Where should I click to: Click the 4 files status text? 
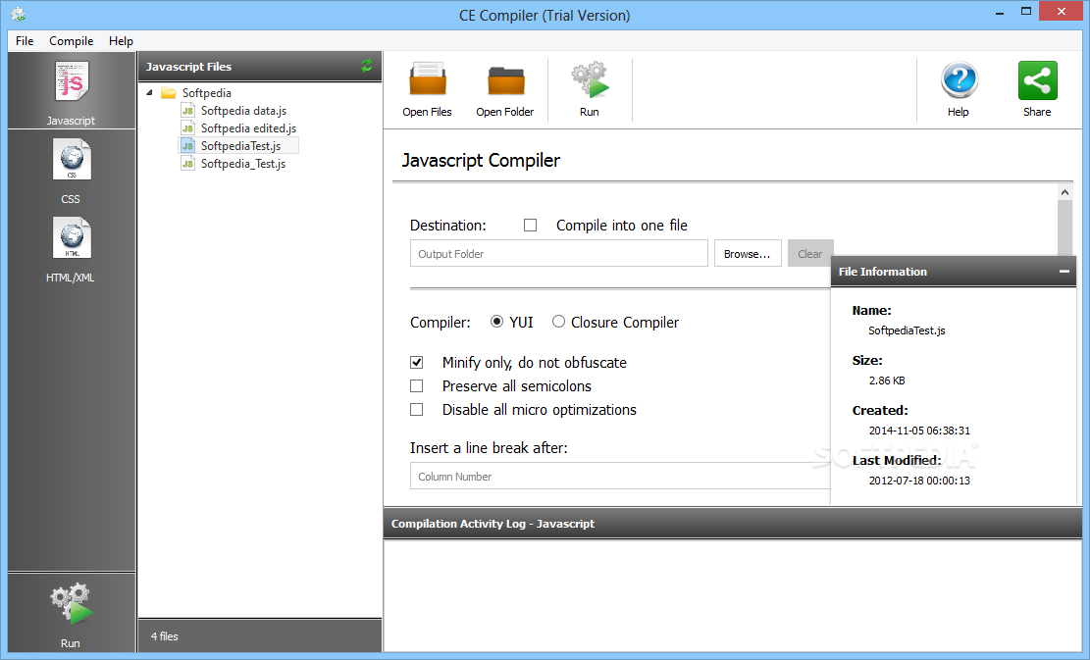coord(165,636)
